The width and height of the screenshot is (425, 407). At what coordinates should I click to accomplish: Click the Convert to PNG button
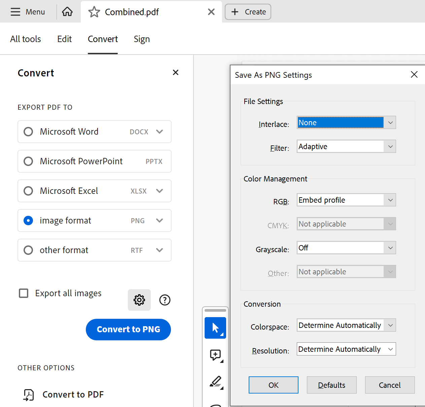click(x=128, y=329)
